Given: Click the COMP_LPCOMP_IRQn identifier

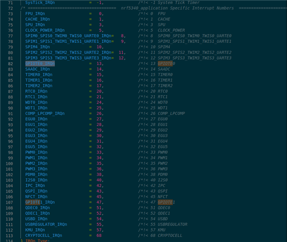Looking at the screenshot, I should click(45, 113).
